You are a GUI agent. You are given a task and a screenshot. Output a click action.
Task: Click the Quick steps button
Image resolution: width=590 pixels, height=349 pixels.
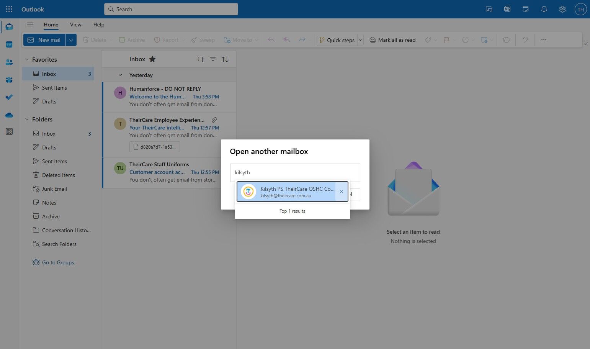(x=337, y=40)
